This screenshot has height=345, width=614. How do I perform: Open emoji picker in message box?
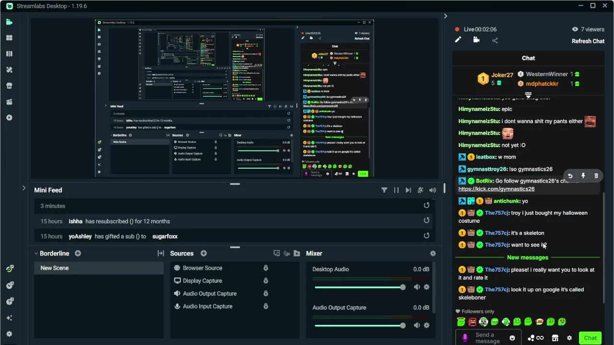coord(512,338)
